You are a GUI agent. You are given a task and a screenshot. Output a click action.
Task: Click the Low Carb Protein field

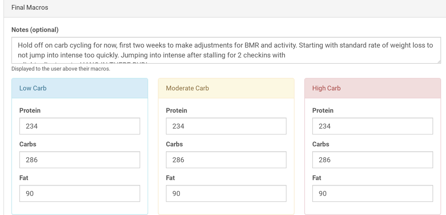[x=80, y=126]
